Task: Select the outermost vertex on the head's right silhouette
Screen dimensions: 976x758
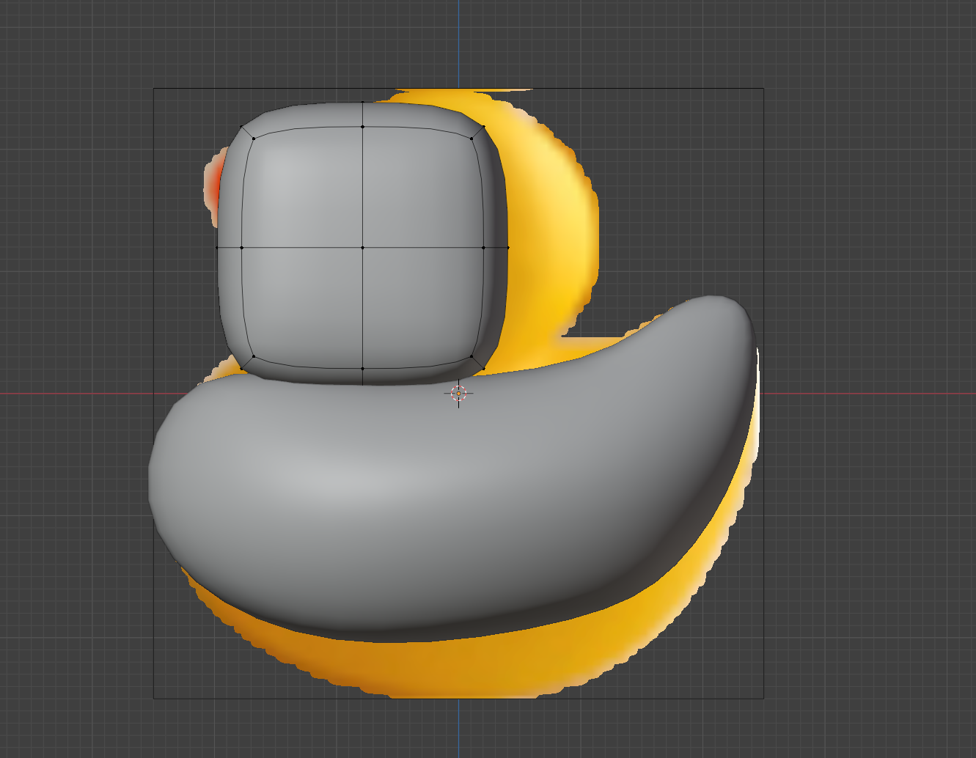Action: 508,248
